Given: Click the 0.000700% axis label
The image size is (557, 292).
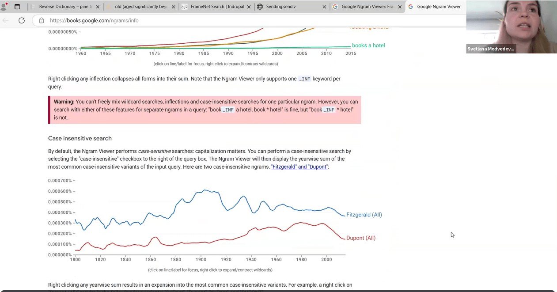Looking at the screenshot, I should [60, 181].
